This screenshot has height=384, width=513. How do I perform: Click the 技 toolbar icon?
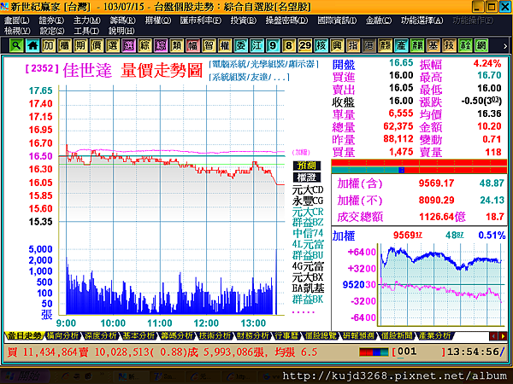coord(449,45)
